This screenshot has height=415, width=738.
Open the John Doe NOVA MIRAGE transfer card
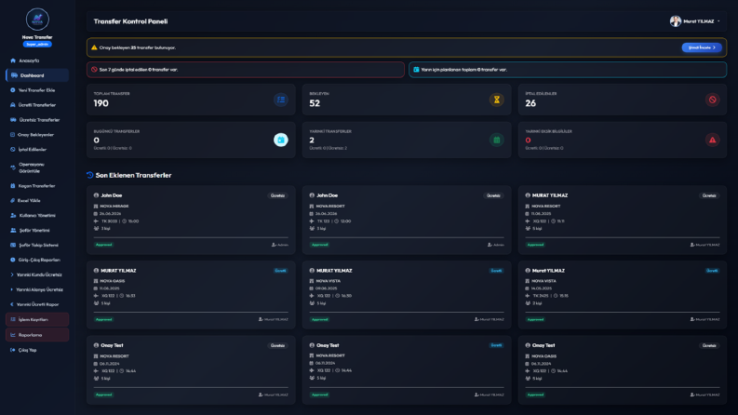click(191, 220)
